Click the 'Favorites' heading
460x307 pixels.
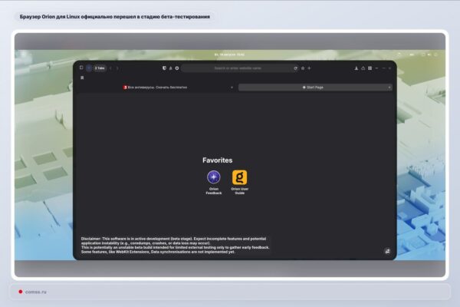click(218, 160)
